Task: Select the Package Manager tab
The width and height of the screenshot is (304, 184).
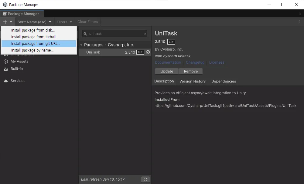Action: [x=22, y=14]
